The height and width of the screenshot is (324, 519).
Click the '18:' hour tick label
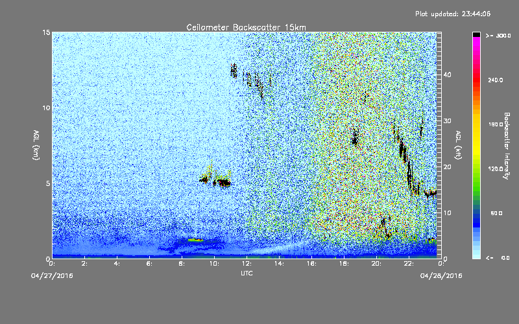[x=344, y=264]
